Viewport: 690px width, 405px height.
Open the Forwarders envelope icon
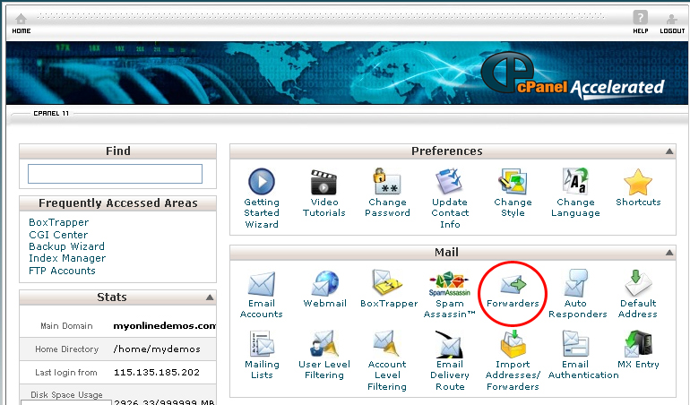coord(513,284)
